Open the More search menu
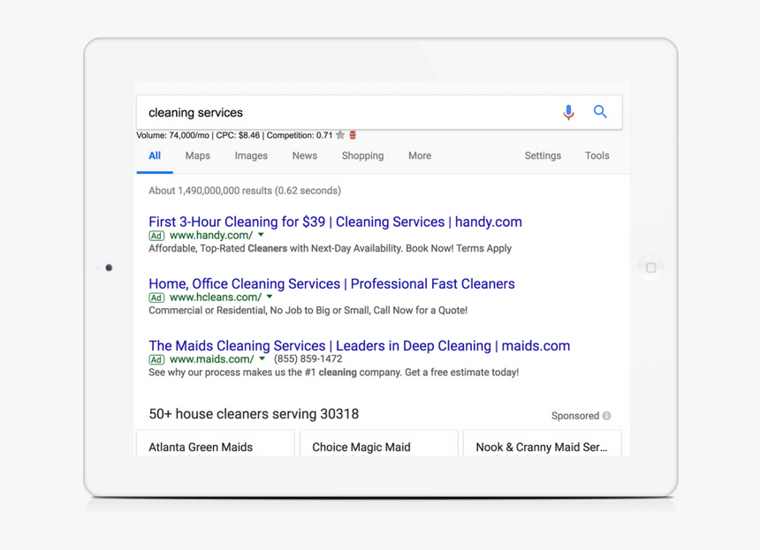This screenshot has height=550, width=760. [420, 156]
